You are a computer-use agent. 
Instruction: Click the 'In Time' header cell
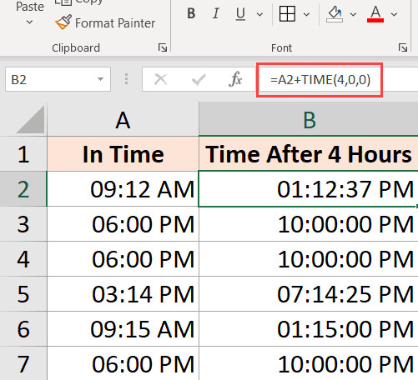[x=123, y=154]
